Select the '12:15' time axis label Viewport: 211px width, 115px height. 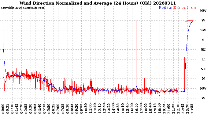[99, 109]
